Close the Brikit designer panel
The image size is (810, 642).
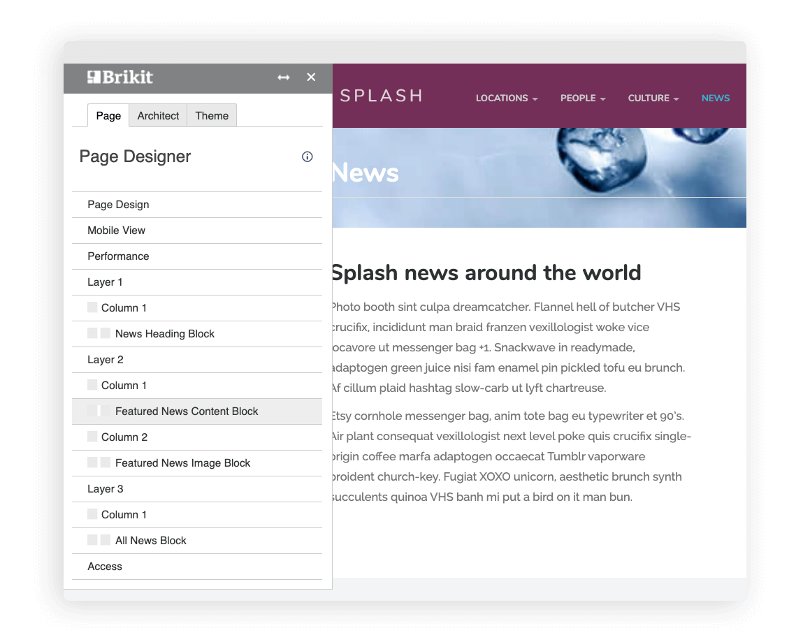tap(311, 77)
